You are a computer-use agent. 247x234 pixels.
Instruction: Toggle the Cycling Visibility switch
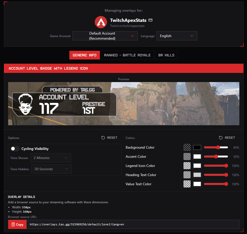15,149
